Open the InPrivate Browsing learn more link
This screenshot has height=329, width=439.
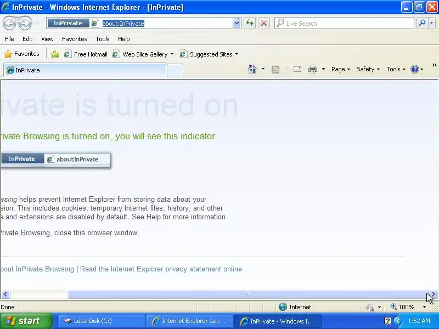click(x=37, y=269)
